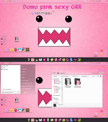This screenshot has height=122, width=108.
Task: Click the strawberry dock icon, upper screenshot
Action: pyautogui.click(x=16, y=49)
